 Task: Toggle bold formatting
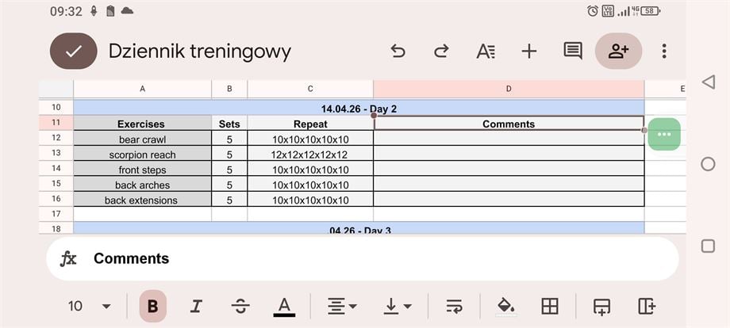(x=153, y=307)
